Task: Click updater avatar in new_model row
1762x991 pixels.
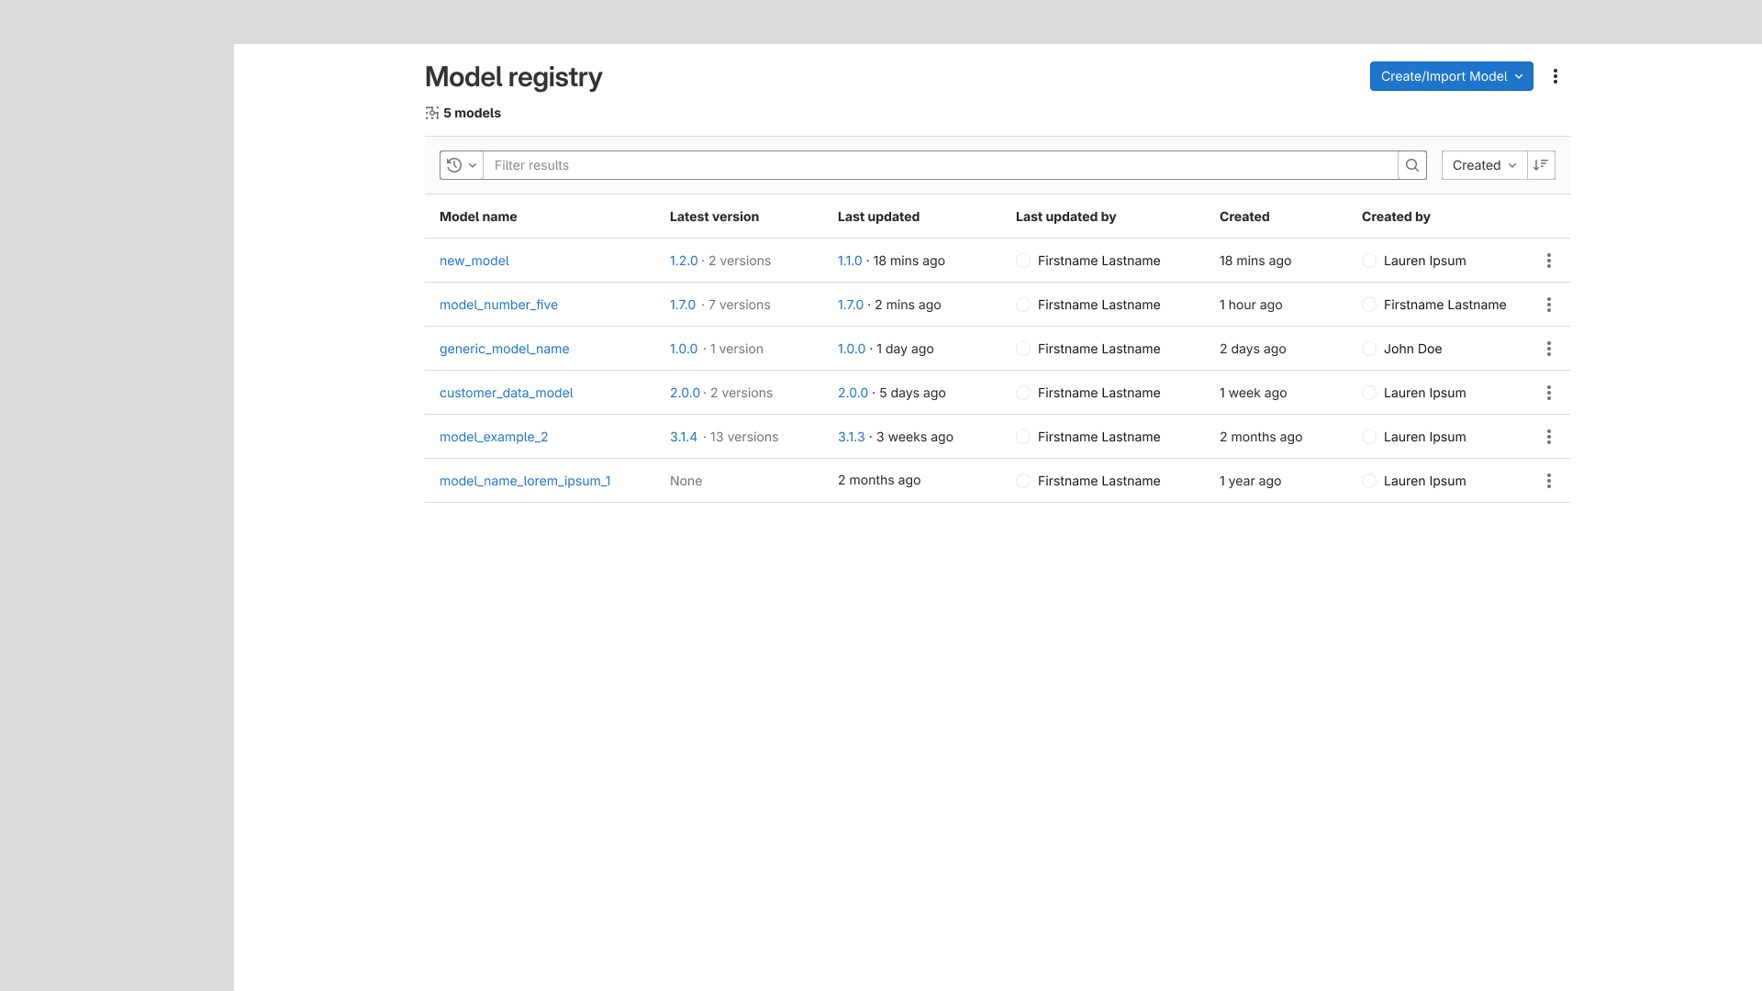Action: [x=1023, y=261]
